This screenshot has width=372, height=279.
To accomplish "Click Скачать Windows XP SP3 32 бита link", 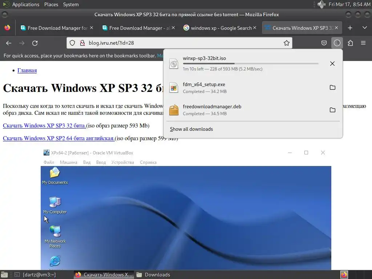I will (44, 125).
